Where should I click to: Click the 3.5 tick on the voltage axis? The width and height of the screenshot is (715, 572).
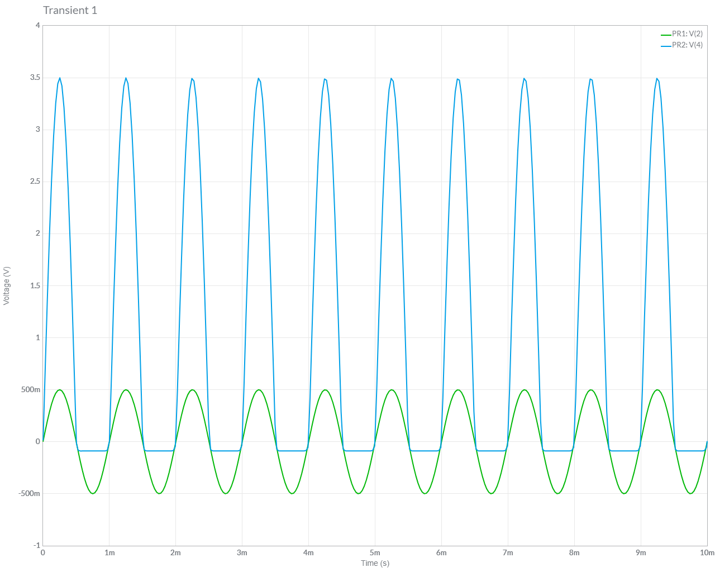35,77
